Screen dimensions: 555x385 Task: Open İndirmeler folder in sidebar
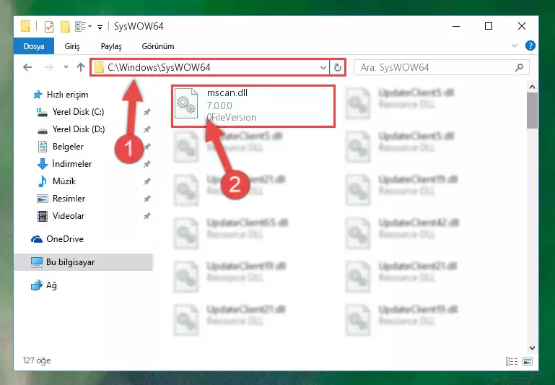pyautogui.click(x=72, y=164)
